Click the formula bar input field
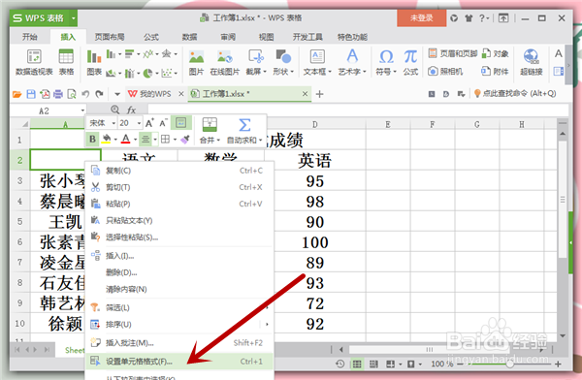582x380 pixels. pyautogui.click(x=358, y=111)
